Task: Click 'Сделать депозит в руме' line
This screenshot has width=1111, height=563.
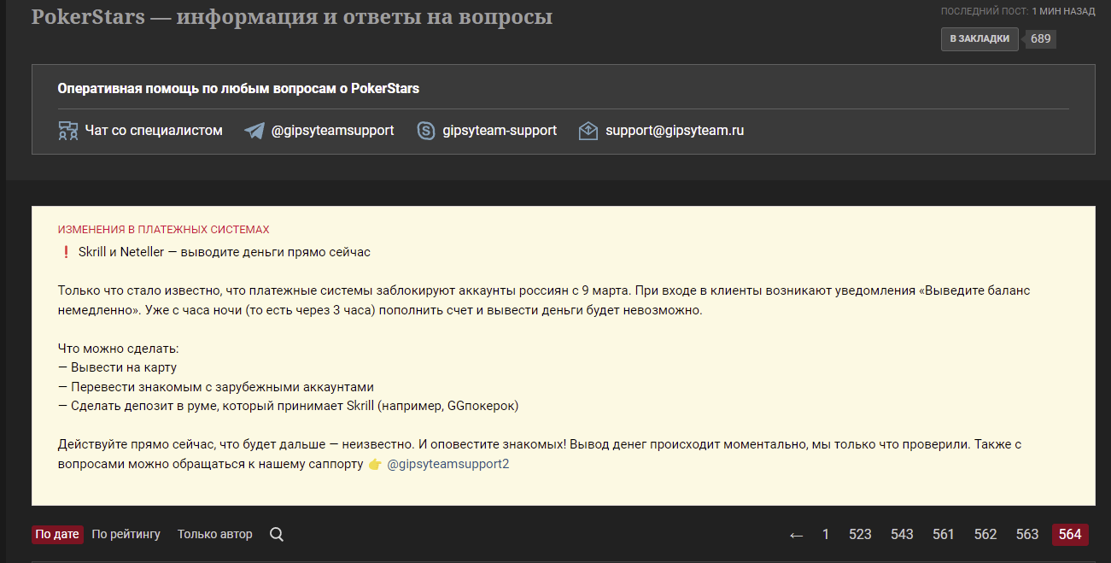Action: click(x=289, y=406)
